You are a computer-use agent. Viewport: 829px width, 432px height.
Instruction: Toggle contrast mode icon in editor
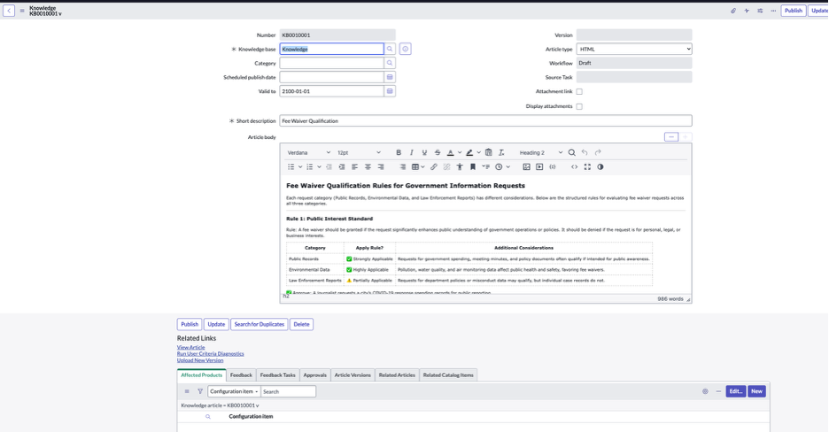(x=600, y=167)
